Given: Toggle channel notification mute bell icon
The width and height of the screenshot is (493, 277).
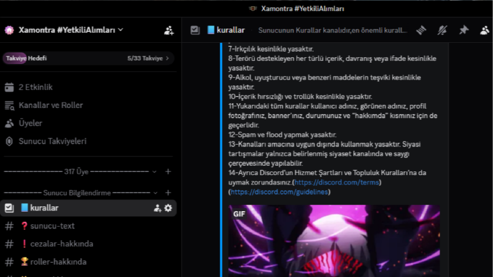Looking at the screenshot, I should (443, 30).
